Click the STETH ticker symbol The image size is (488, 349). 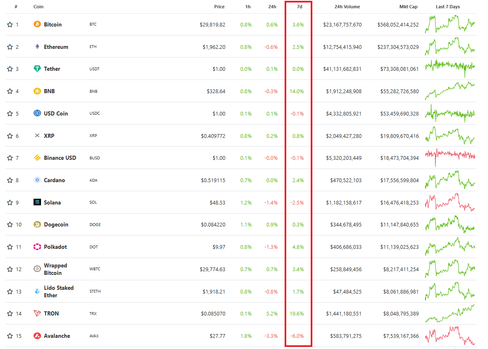point(95,291)
